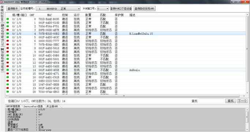This screenshot has height=132, width=250.
Task: Click green status icon for ONT 0
Action: tap(7, 19)
